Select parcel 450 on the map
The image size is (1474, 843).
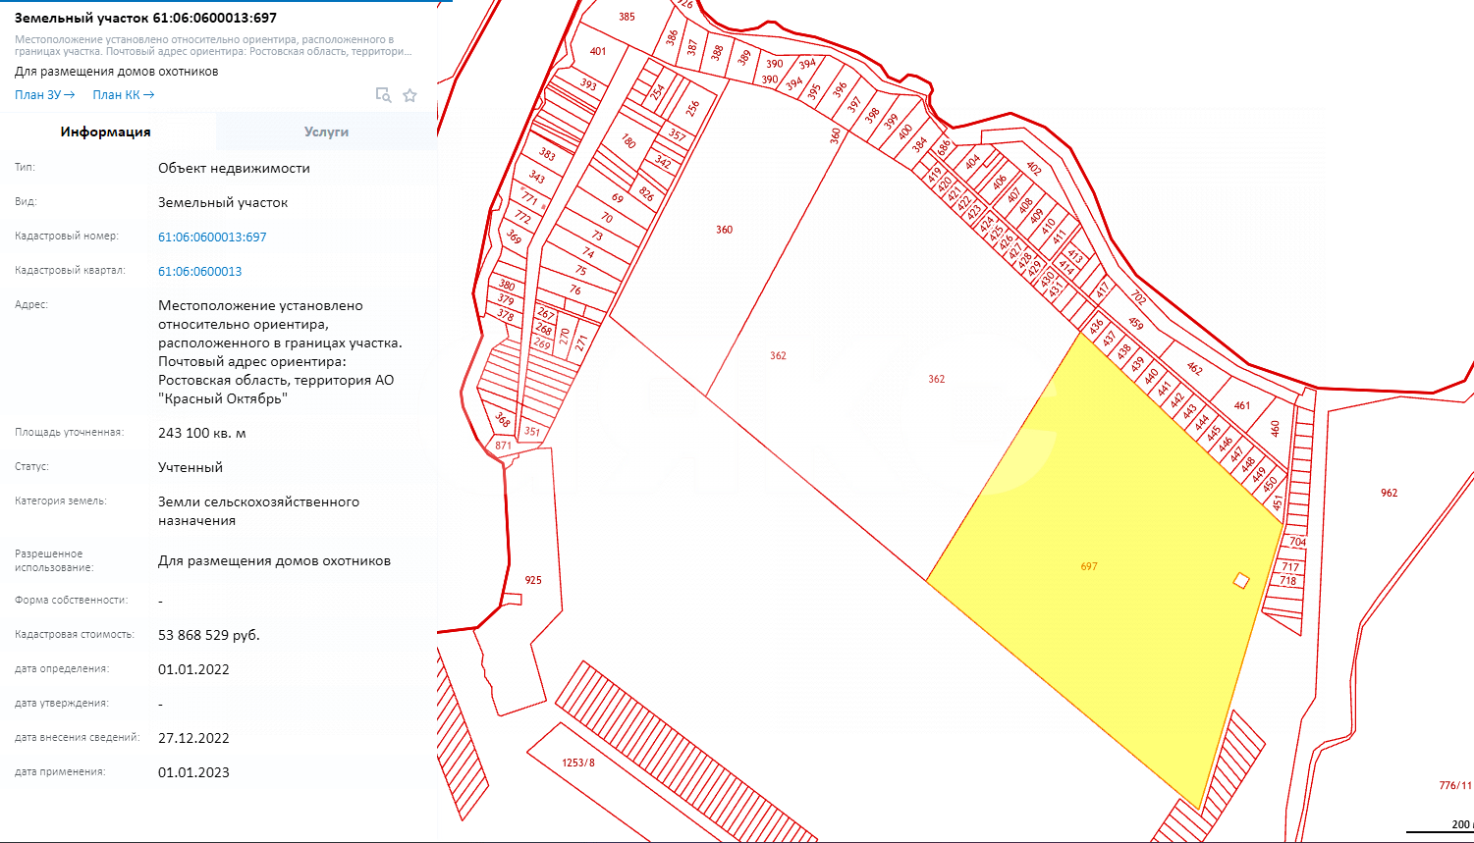[1270, 484]
